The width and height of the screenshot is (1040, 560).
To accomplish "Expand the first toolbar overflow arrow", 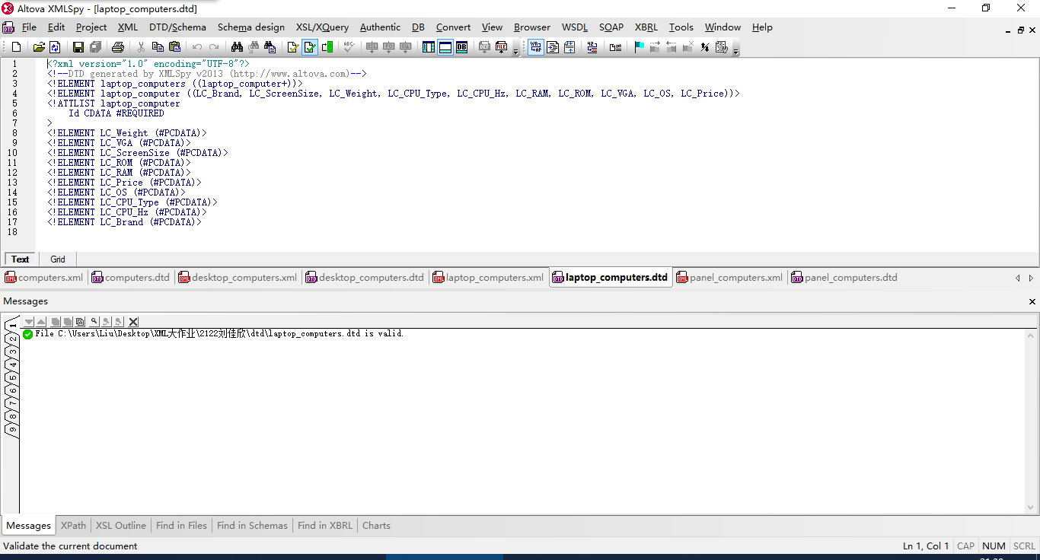I will [515, 50].
